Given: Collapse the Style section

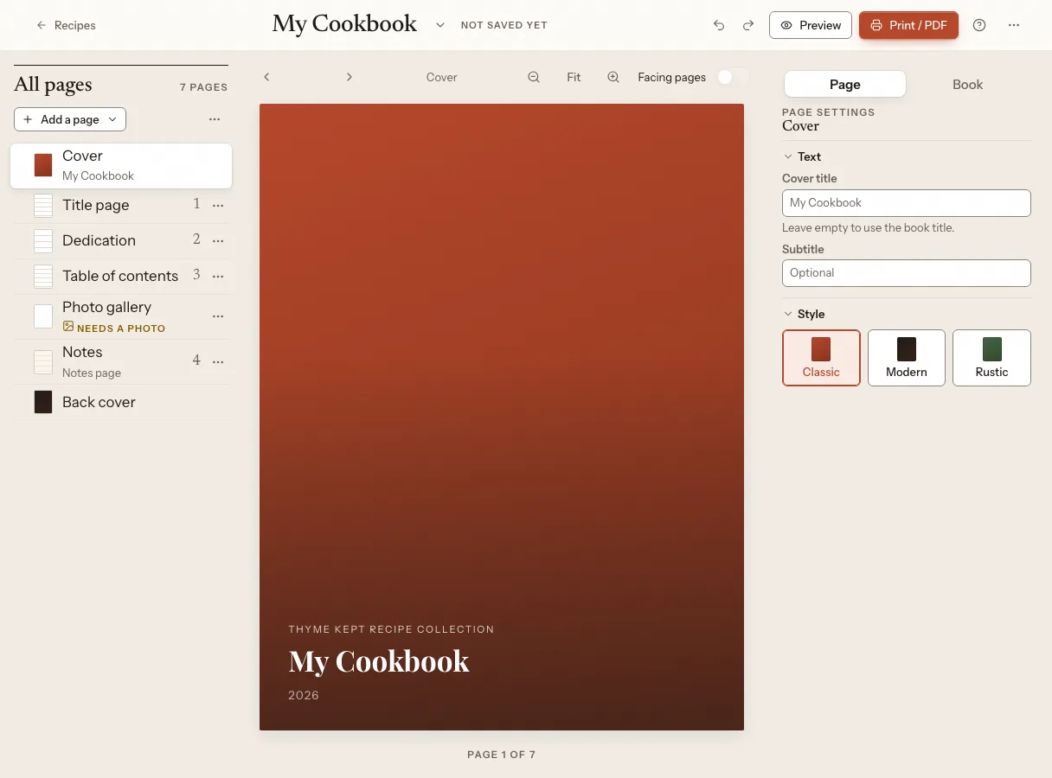Looking at the screenshot, I should pos(804,314).
